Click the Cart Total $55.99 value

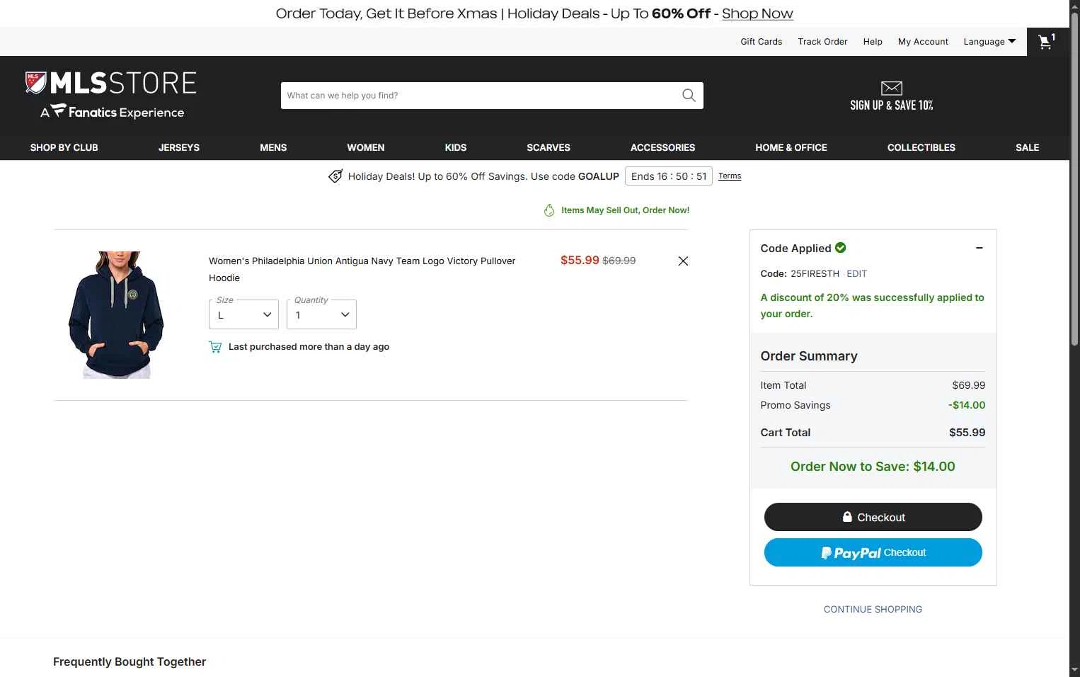pyautogui.click(x=967, y=433)
